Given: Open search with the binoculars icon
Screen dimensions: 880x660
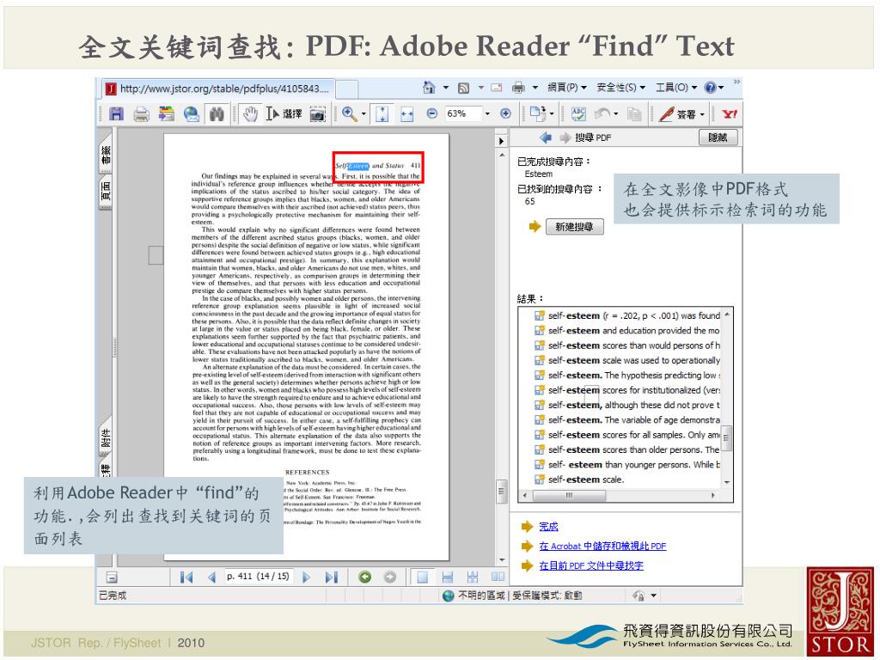Looking at the screenshot, I should (x=217, y=114).
